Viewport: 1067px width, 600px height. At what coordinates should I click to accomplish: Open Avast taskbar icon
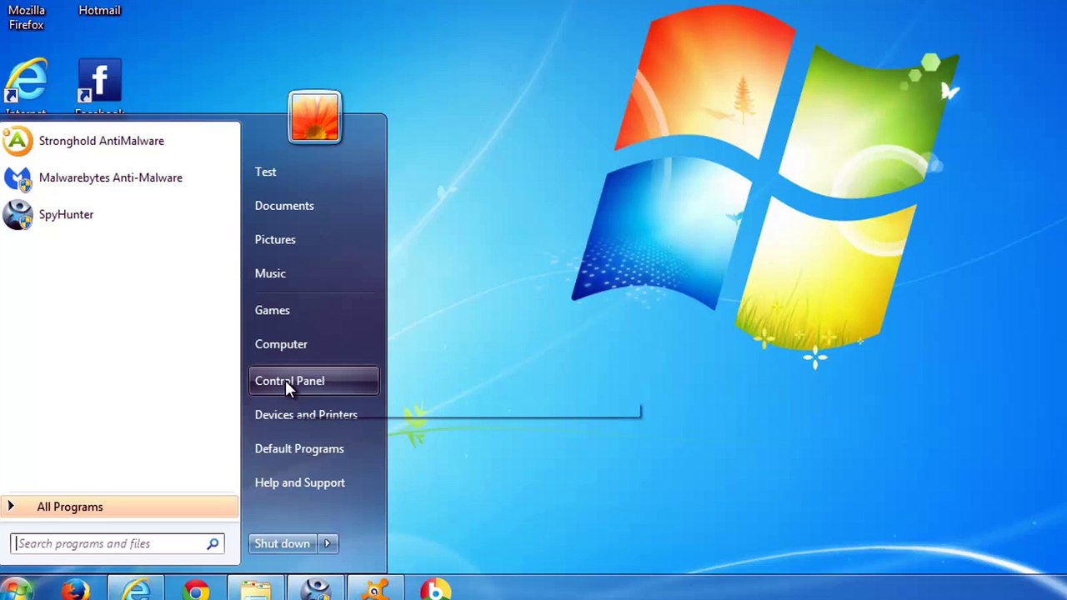pyautogui.click(x=376, y=590)
